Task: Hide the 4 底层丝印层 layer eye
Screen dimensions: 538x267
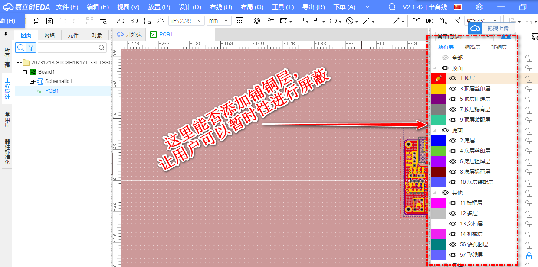Action: coord(453,151)
